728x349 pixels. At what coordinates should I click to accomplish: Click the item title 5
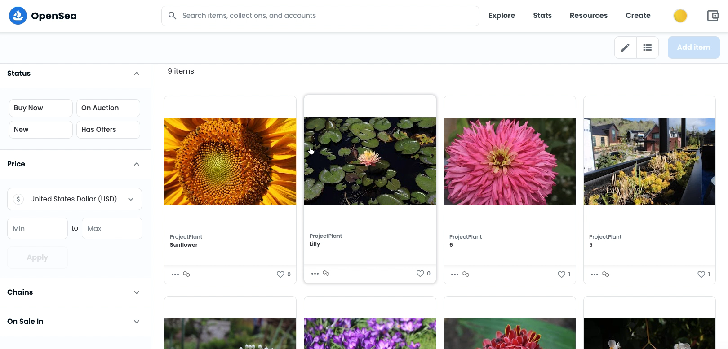591,245
